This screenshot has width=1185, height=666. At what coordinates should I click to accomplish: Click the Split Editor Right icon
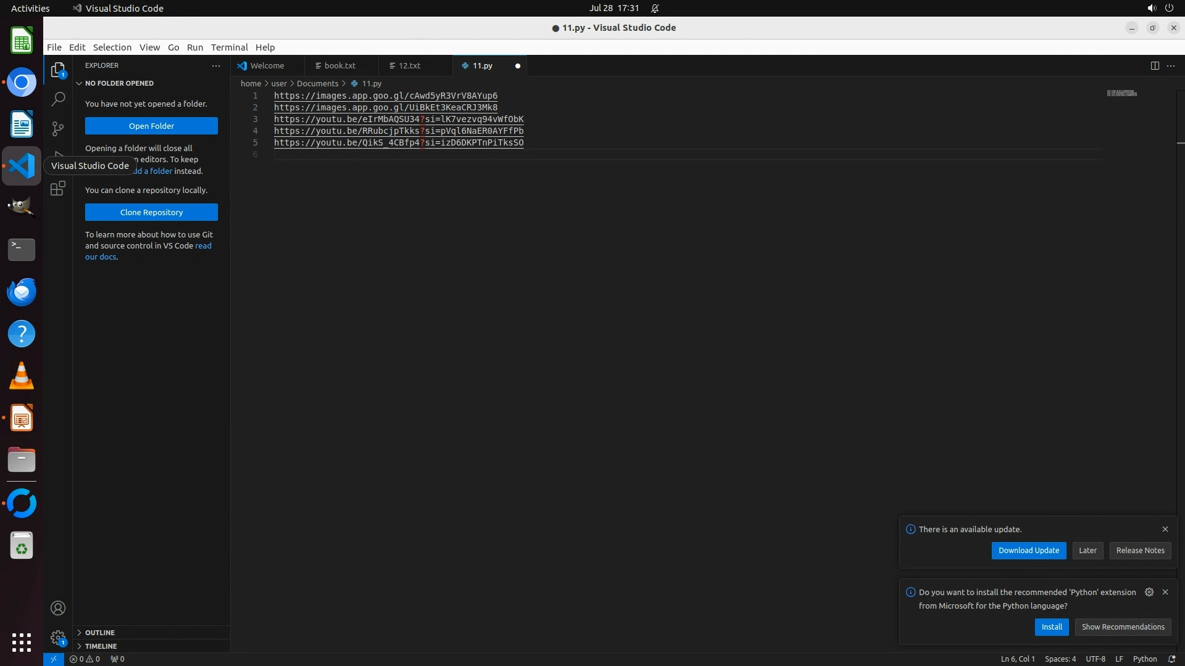pos(1155,65)
